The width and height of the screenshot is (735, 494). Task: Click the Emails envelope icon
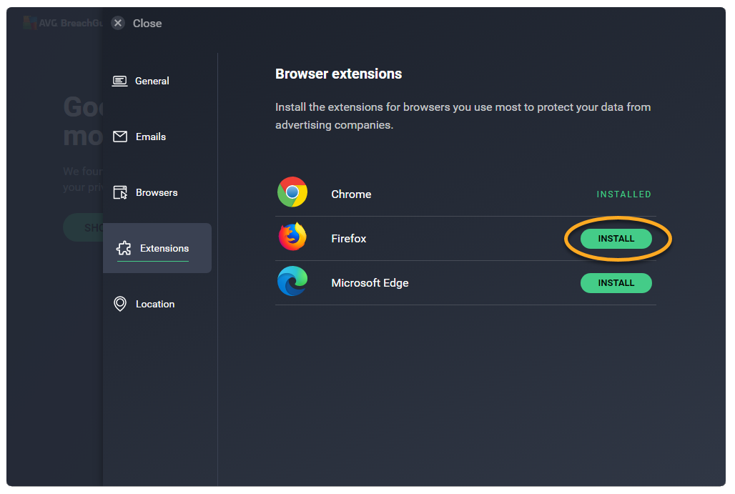pos(120,137)
